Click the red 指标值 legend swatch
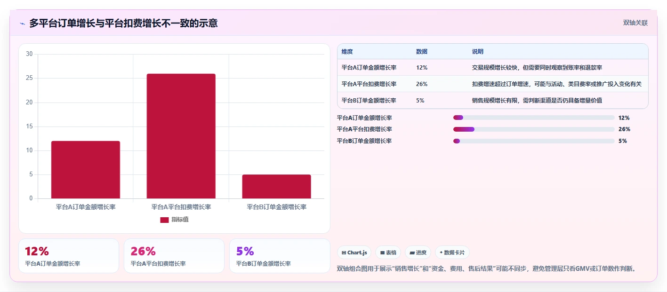667x292 pixels. point(164,220)
